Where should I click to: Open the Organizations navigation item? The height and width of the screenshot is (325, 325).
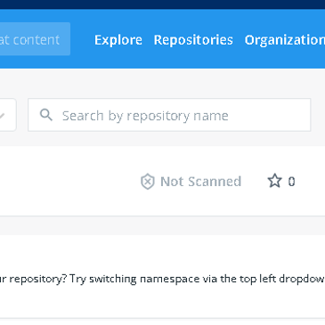tap(285, 40)
